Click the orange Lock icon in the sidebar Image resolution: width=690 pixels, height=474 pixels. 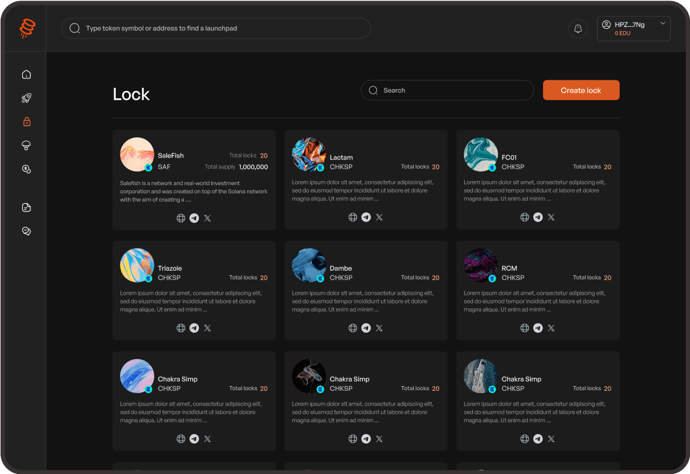(26, 121)
